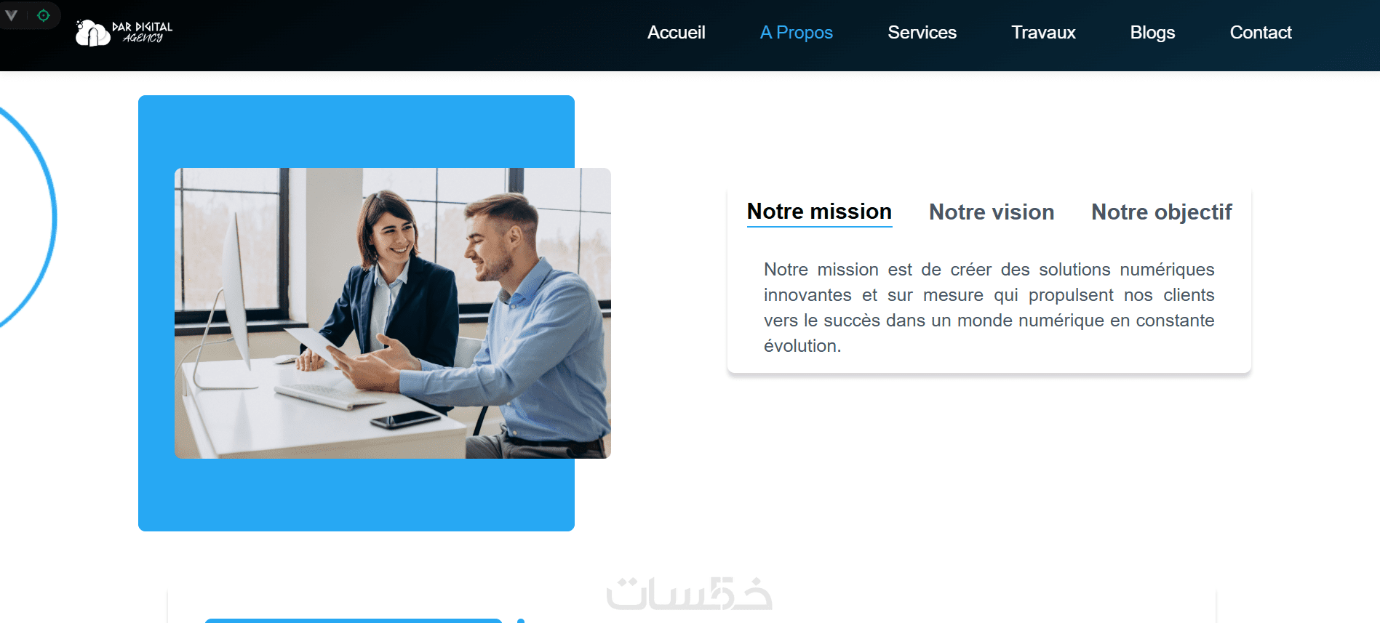The image size is (1380, 623).
Task: Open the Travaux menu item
Action: (x=1043, y=33)
